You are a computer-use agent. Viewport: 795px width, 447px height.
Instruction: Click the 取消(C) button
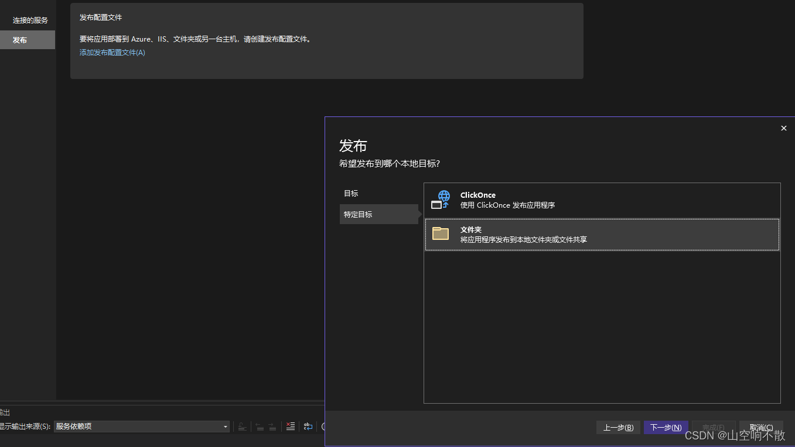[x=761, y=428]
